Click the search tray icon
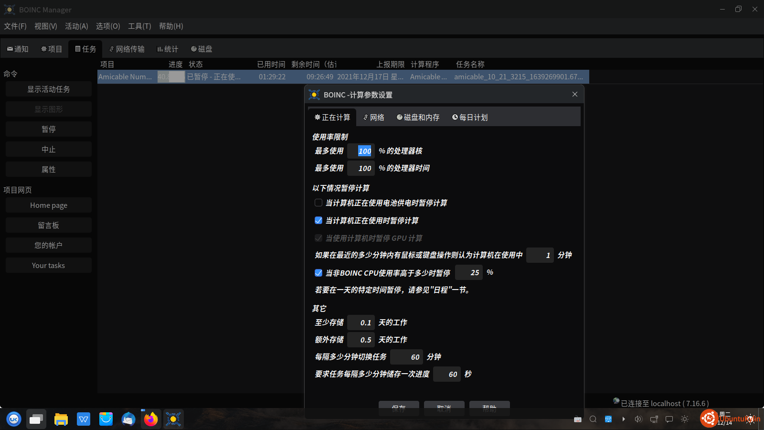Screen dimensions: 764x430 tap(593, 419)
